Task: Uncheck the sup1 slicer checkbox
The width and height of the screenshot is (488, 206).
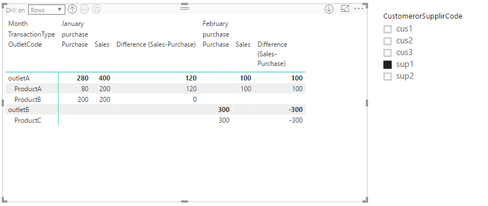Action: coord(387,65)
